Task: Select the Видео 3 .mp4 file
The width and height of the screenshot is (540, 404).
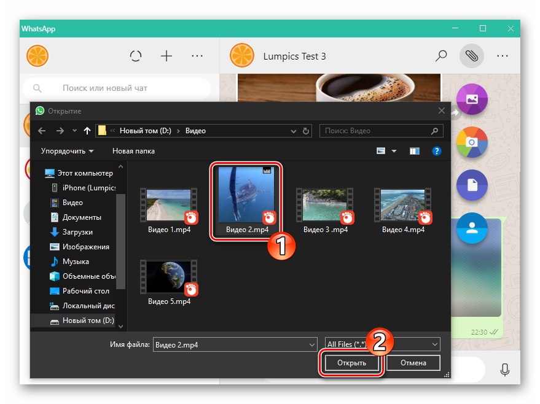Action: (326, 211)
